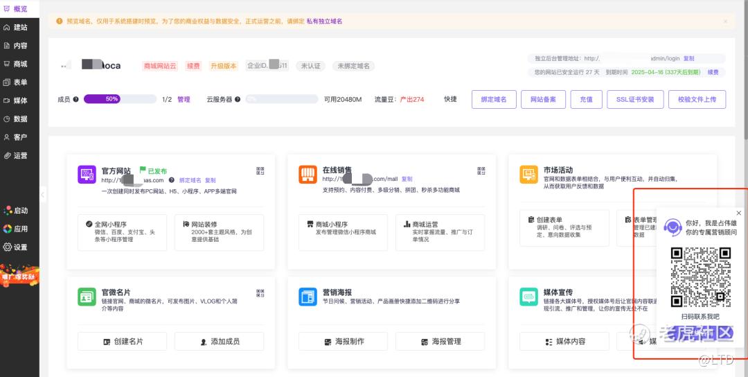Collapse the left sidebar handle
Screen dimensions: 748x377
tap(42, 195)
